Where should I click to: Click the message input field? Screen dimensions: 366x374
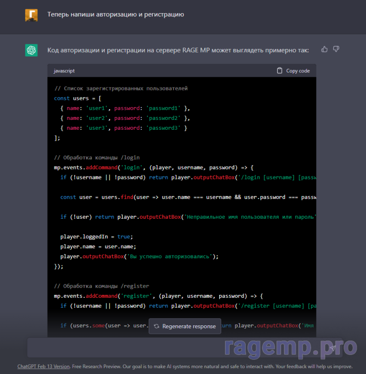tap(185, 347)
